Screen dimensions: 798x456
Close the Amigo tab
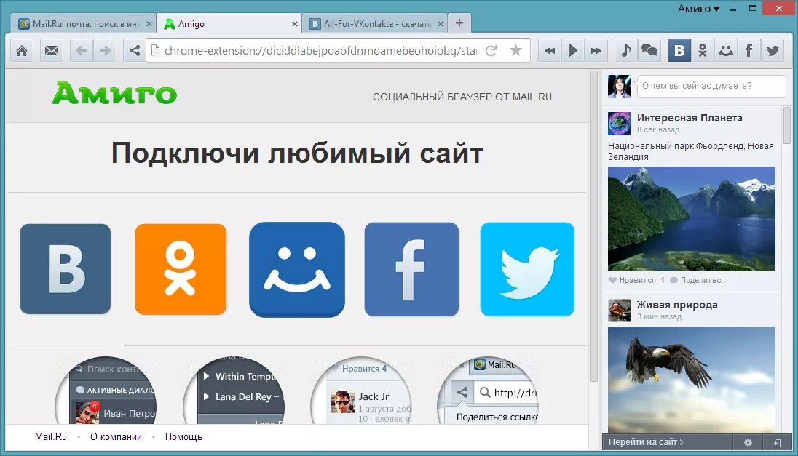295,24
